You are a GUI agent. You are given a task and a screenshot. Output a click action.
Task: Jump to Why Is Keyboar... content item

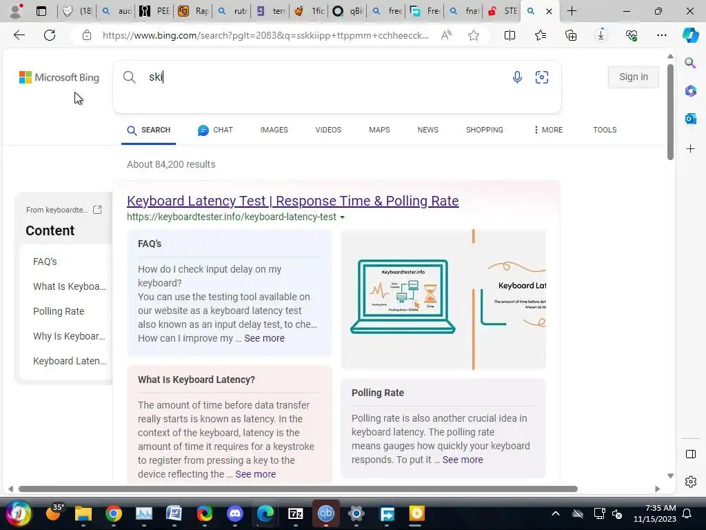pyautogui.click(x=69, y=336)
